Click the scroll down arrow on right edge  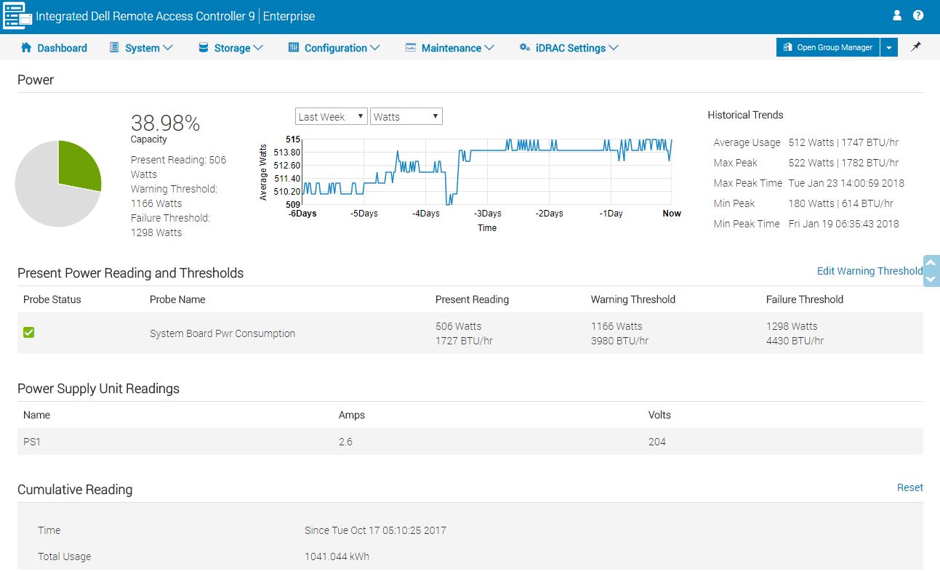[x=931, y=279]
